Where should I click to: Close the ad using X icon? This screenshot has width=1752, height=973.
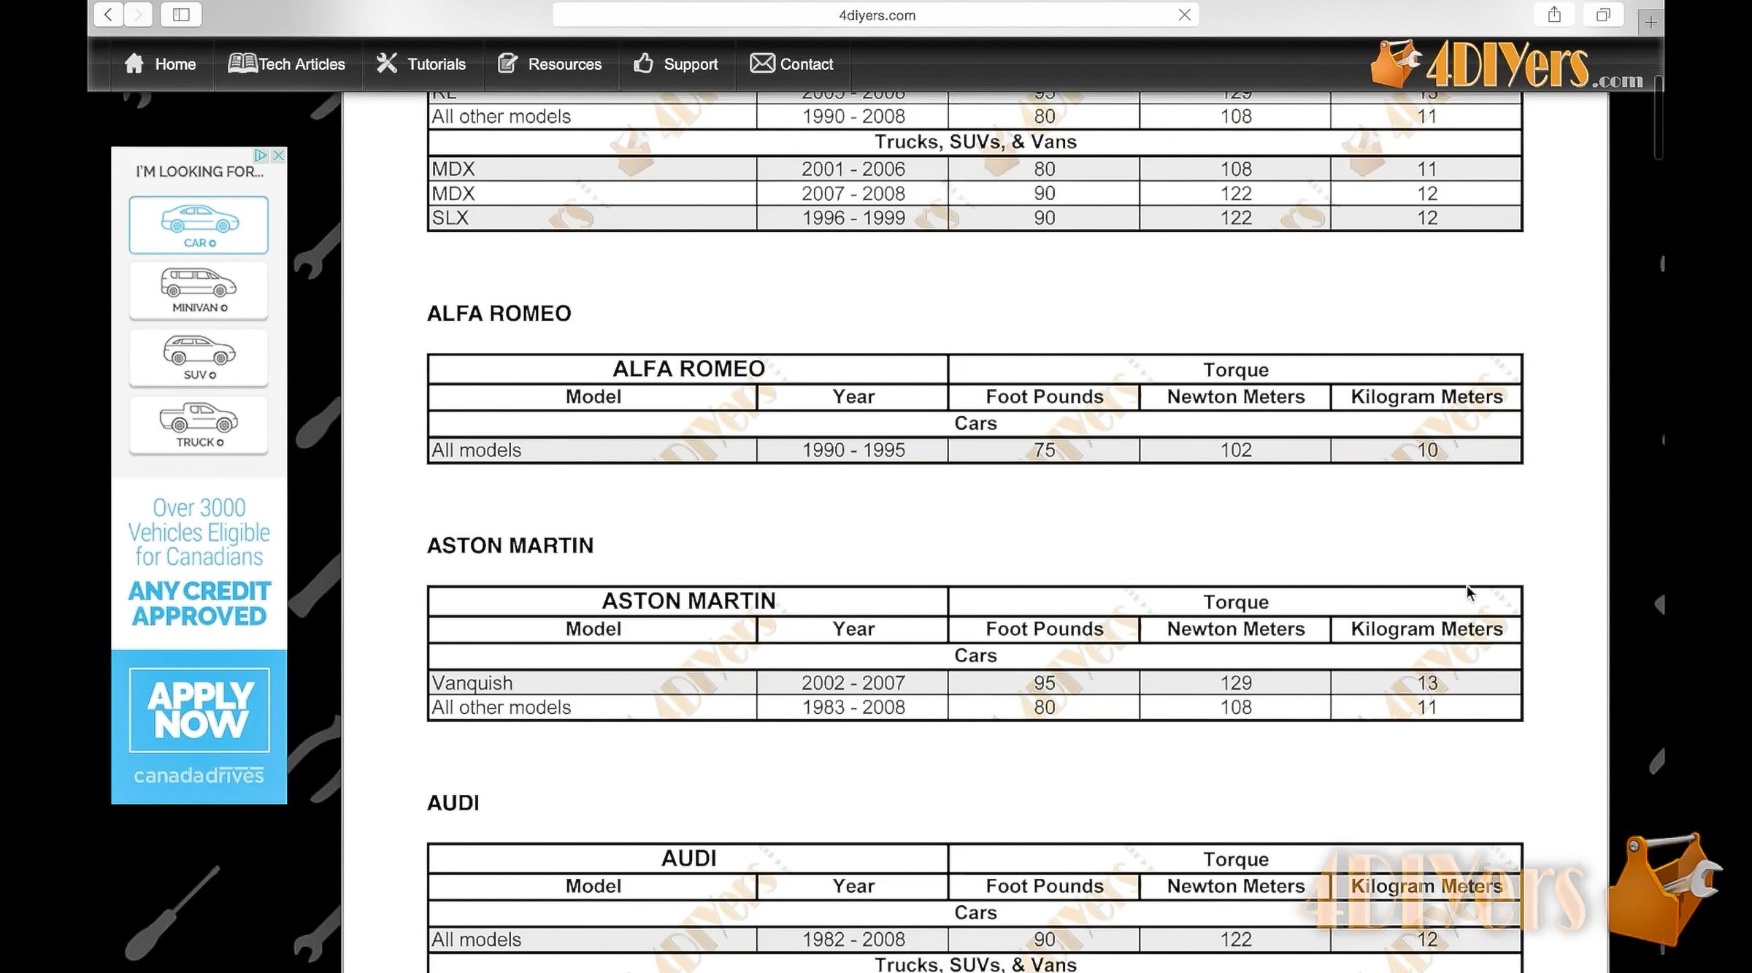click(x=278, y=155)
